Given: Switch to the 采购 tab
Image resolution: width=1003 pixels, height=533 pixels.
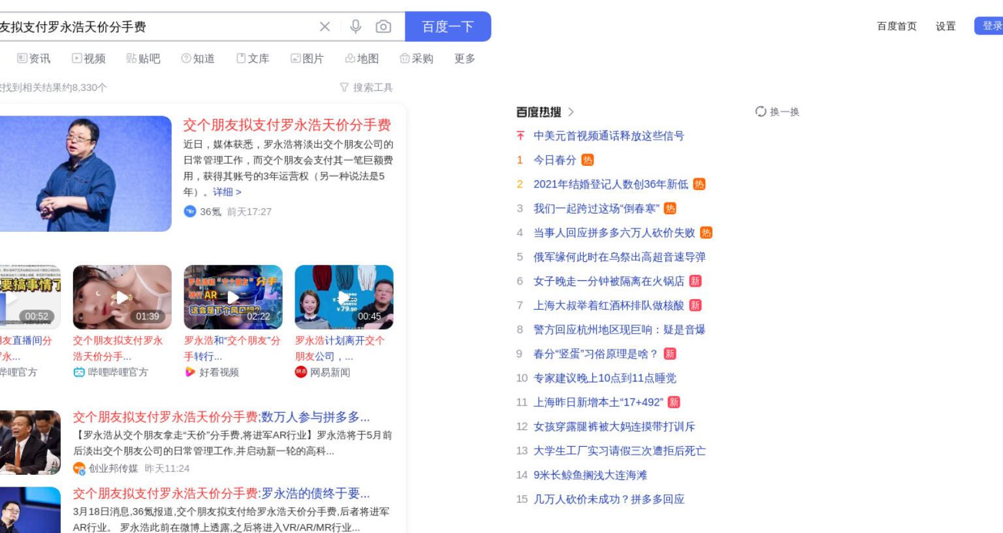Looking at the screenshot, I should [x=417, y=58].
